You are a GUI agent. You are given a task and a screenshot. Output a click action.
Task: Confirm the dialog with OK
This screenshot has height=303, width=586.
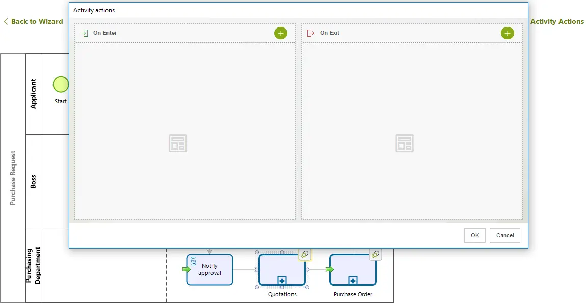(474, 235)
